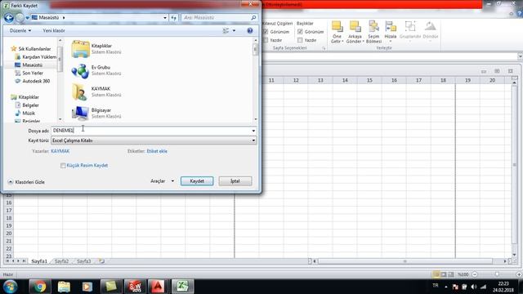Click Yeni klasör button
This screenshot has height=294, width=523.
[x=54, y=31]
